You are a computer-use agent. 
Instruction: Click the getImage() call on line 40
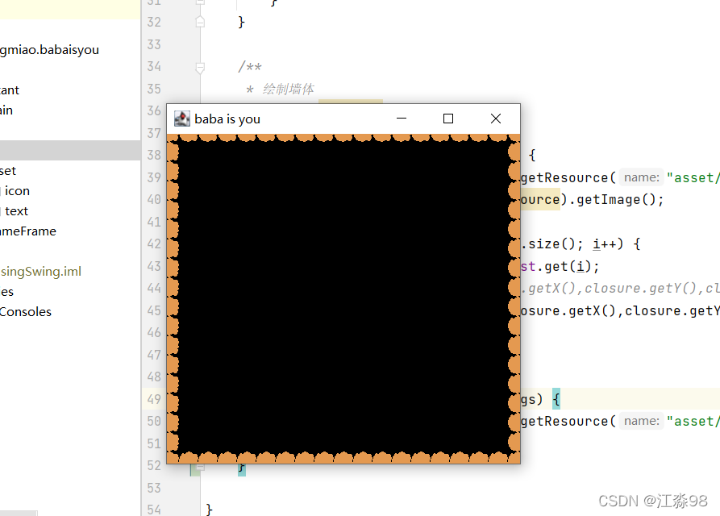(615, 200)
